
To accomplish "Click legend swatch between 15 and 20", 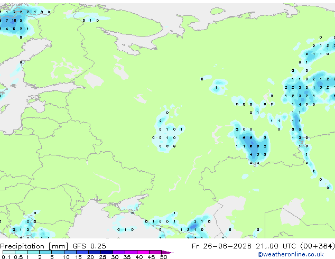I will pos(82,252).
